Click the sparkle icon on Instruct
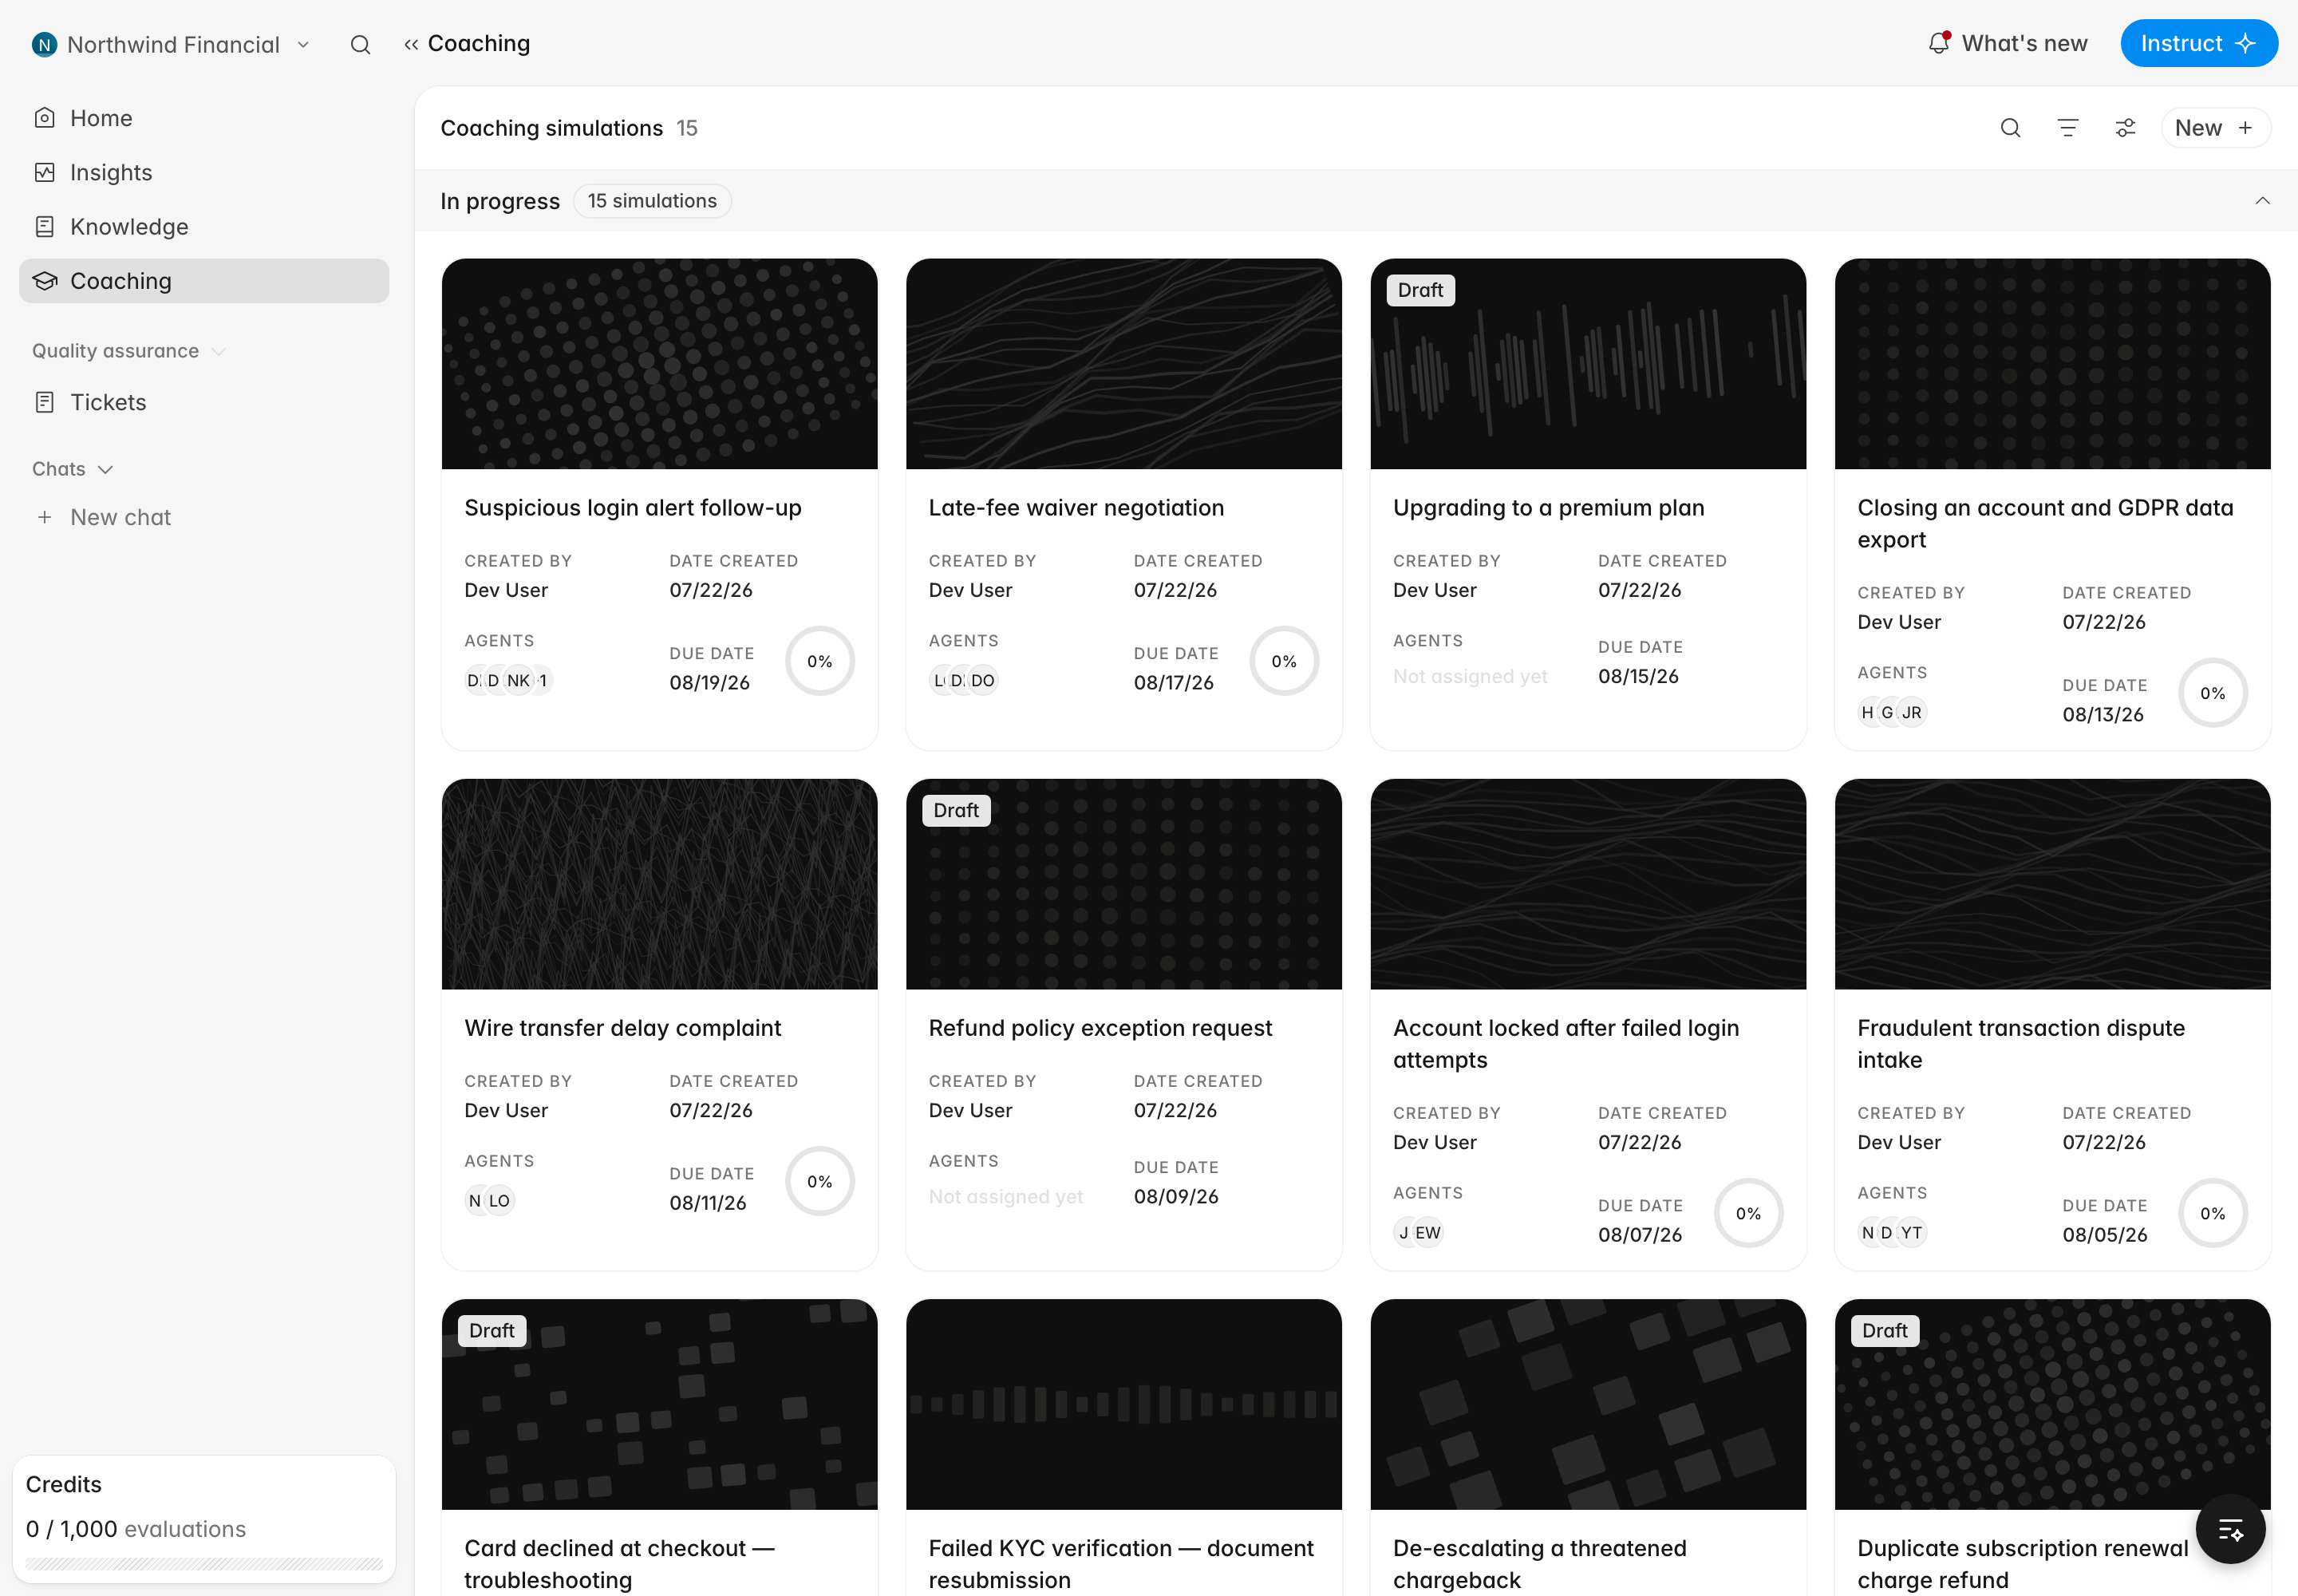This screenshot has height=1596, width=2298. click(2245, 43)
